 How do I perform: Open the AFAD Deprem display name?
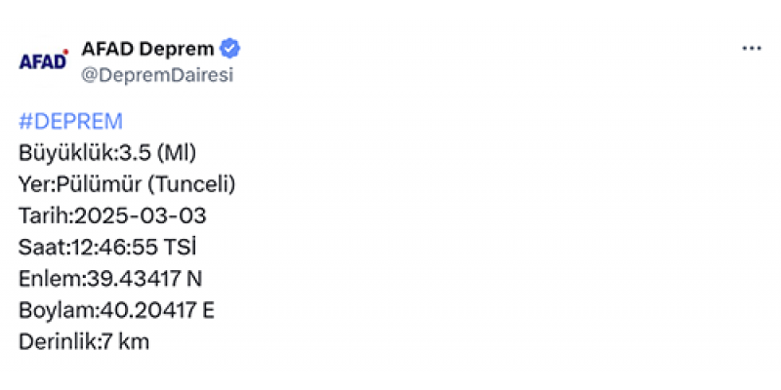pyautogui.click(x=147, y=49)
